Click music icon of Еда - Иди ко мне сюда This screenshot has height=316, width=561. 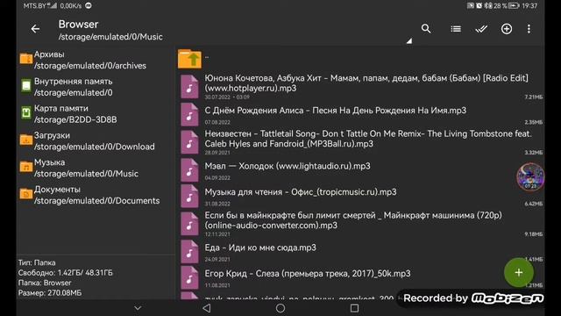click(189, 252)
